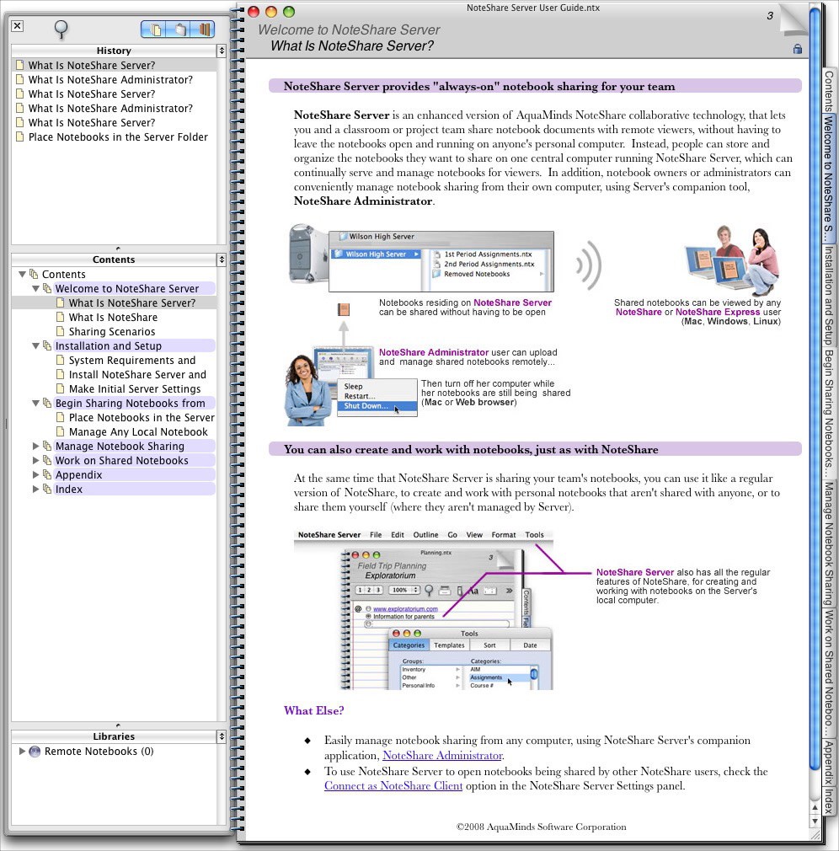Switch to the Begin Sharing Notebooks side tab
Viewport: 839px width, 851px height.
tap(829, 413)
